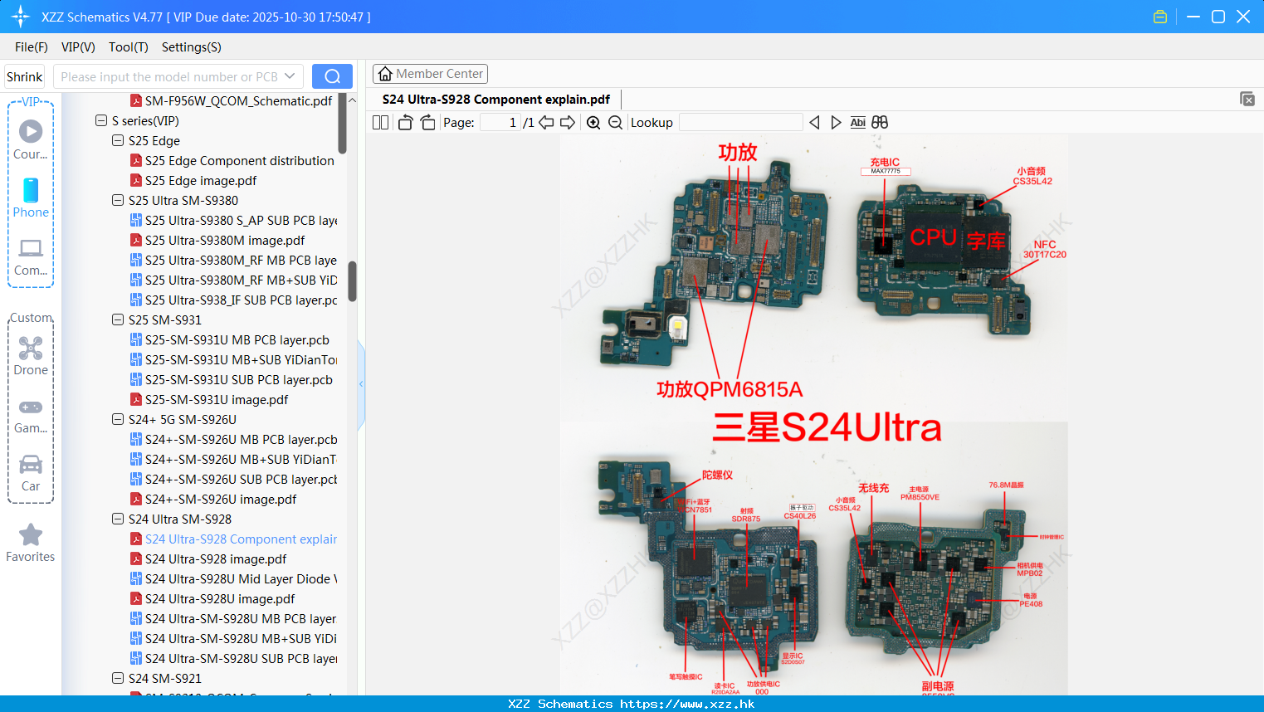Click the Lookup text field
This screenshot has width=1264, height=712.
tap(741, 123)
